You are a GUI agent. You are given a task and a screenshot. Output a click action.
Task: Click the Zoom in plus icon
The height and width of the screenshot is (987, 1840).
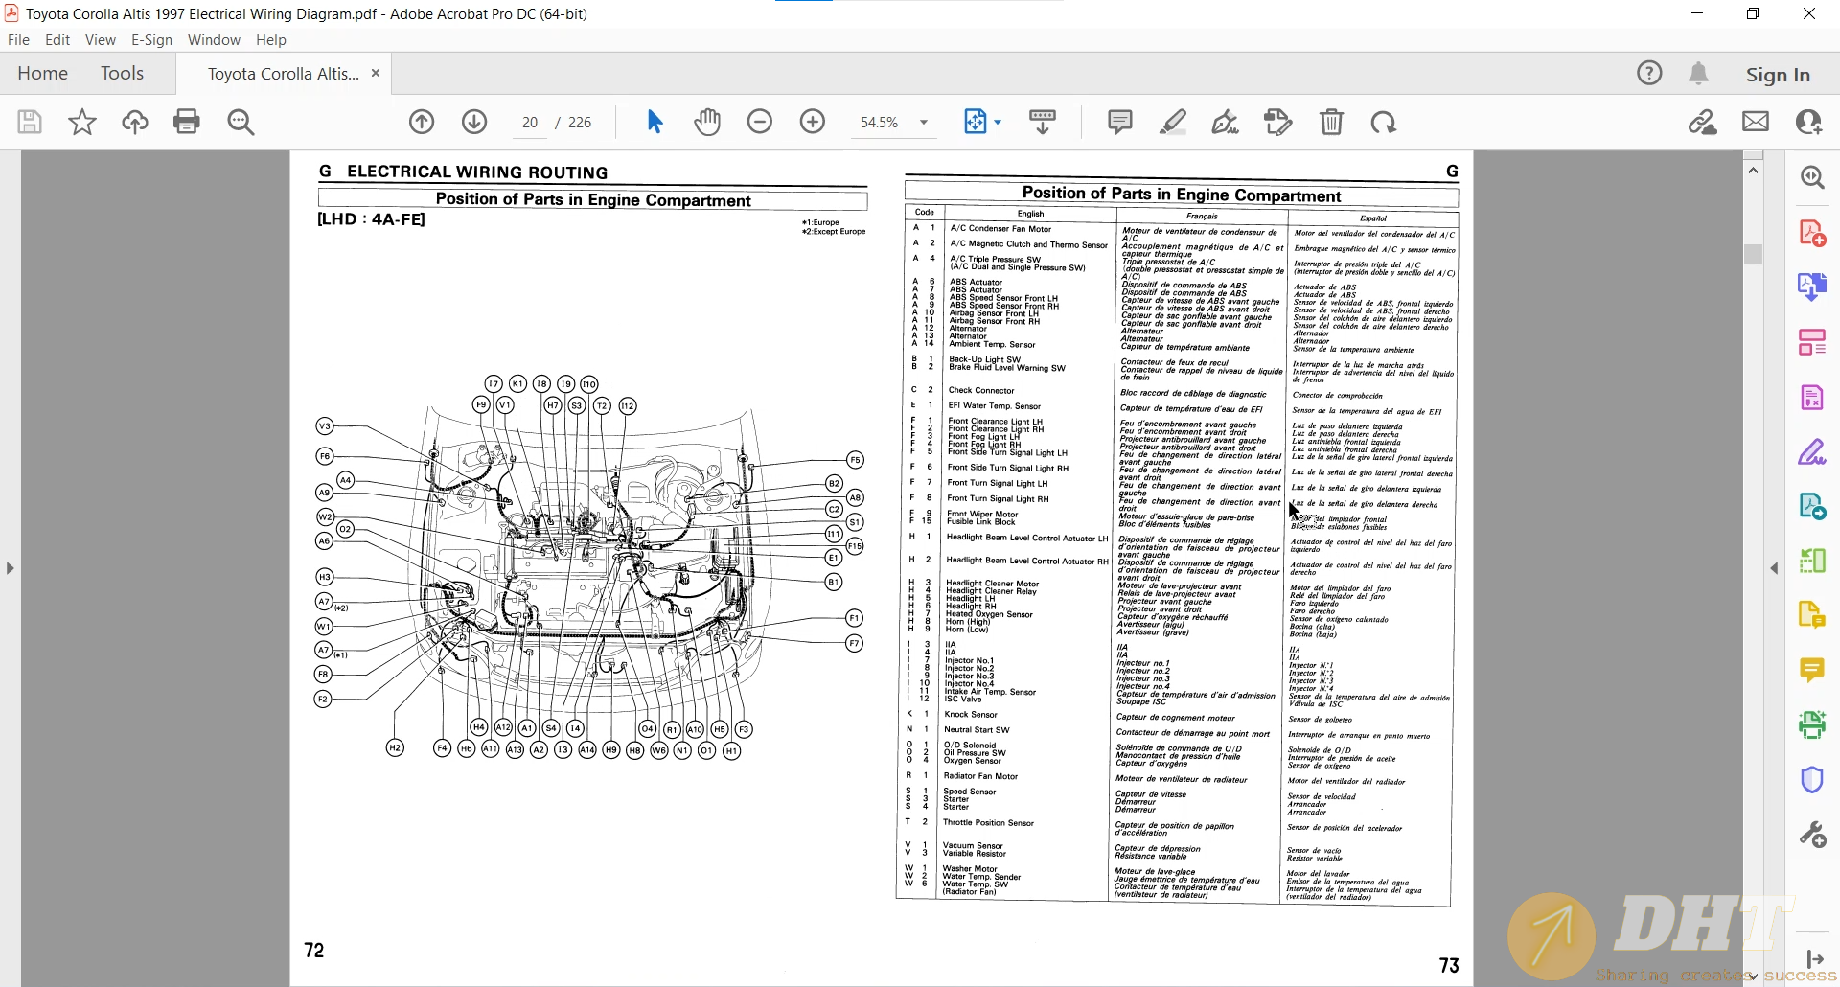[x=813, y=122]
